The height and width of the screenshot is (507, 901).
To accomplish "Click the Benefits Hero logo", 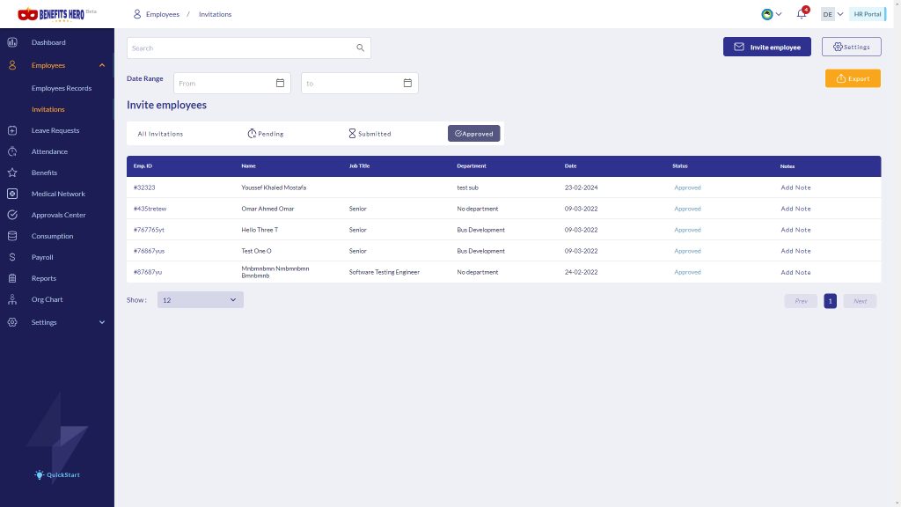I will pyautogui.click(x=51, y=14).
